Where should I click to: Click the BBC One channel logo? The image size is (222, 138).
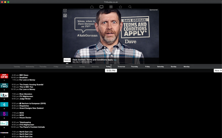(4, 76)
